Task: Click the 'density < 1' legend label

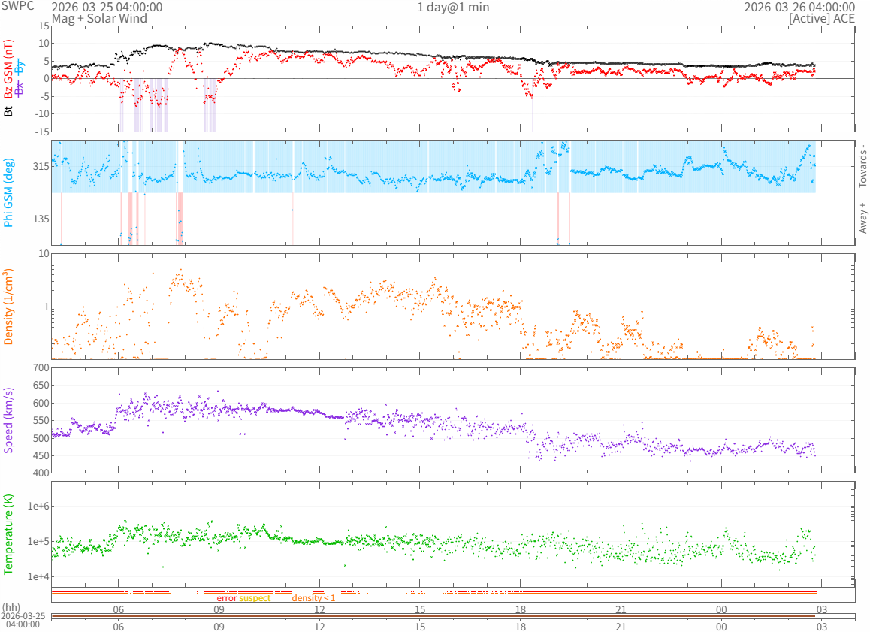Action: click(x=313, y=598)
